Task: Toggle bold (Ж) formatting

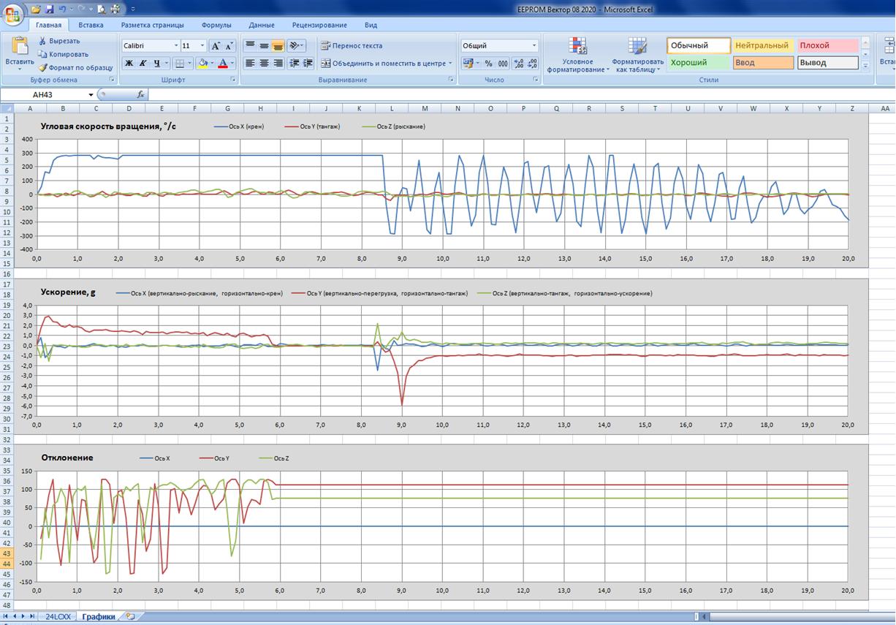Action: 129,64
